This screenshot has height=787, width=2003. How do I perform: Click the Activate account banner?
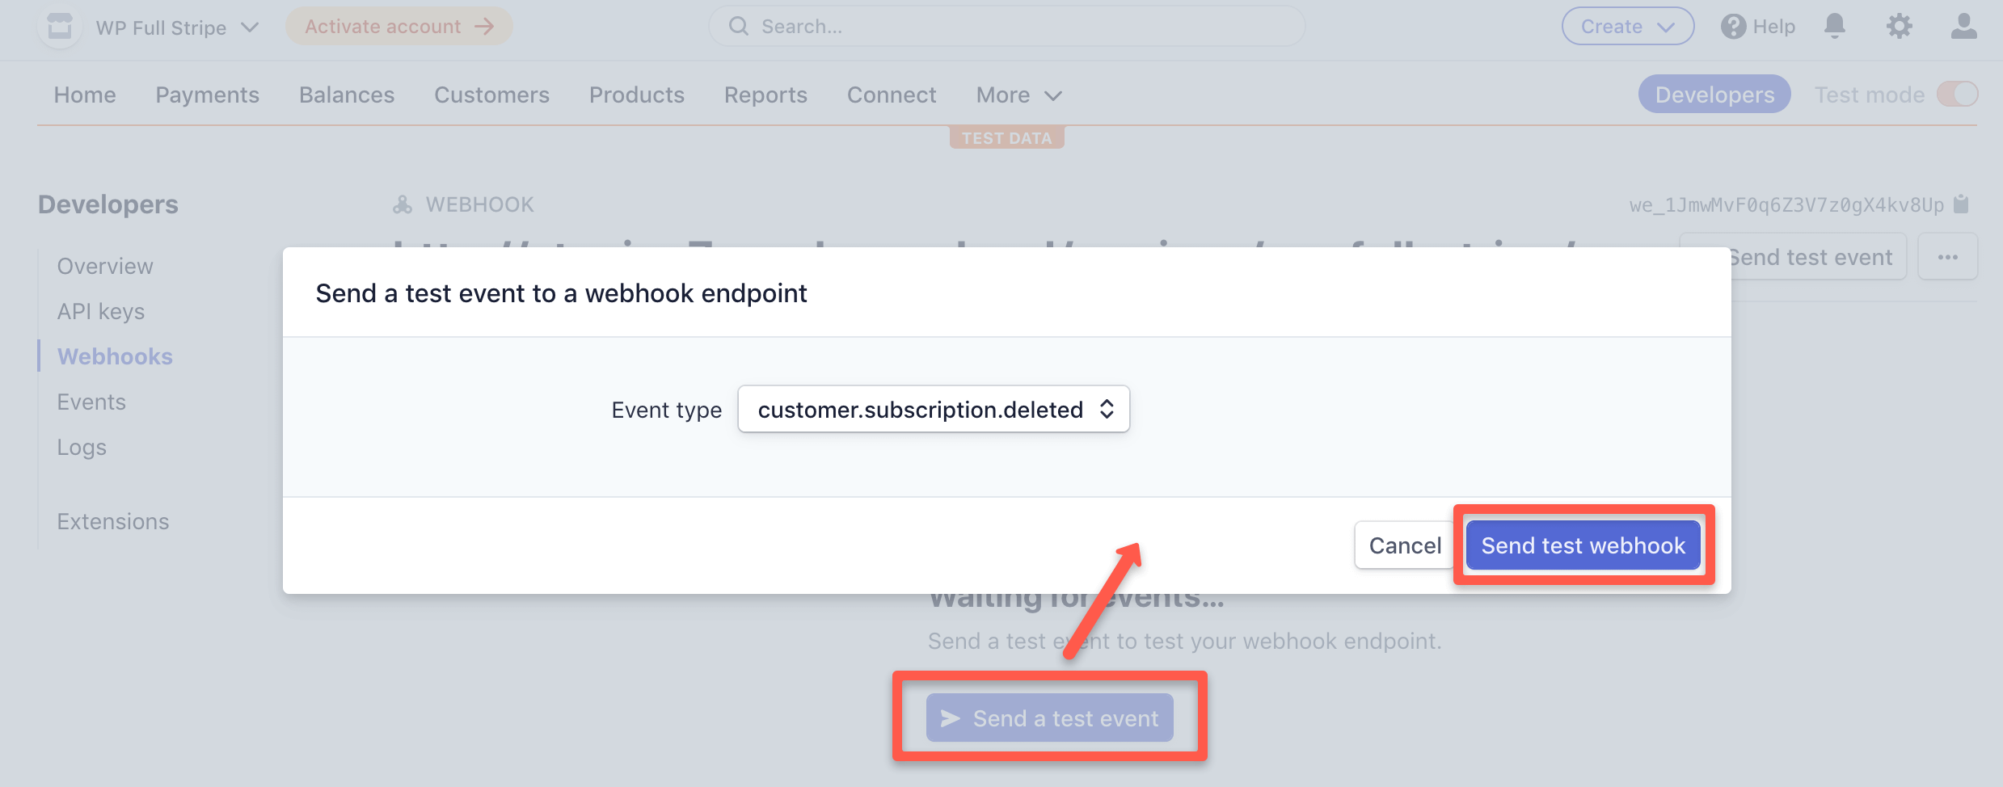398,26
